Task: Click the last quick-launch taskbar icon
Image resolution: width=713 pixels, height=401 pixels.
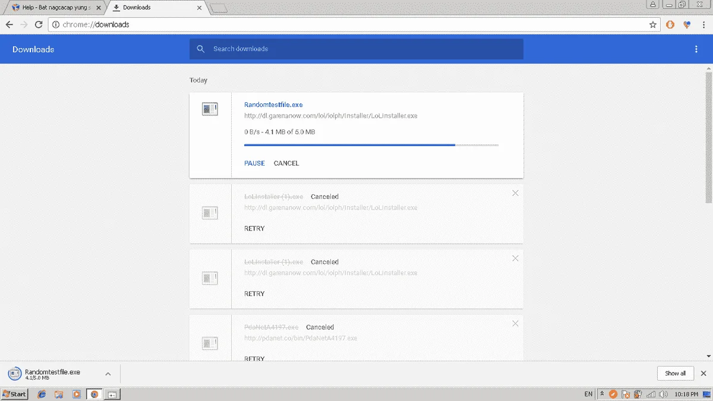Action: point(113,394)
